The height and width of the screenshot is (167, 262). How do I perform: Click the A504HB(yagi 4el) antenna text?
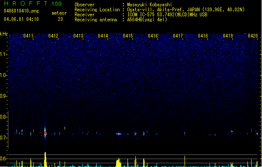coord(147,20)
